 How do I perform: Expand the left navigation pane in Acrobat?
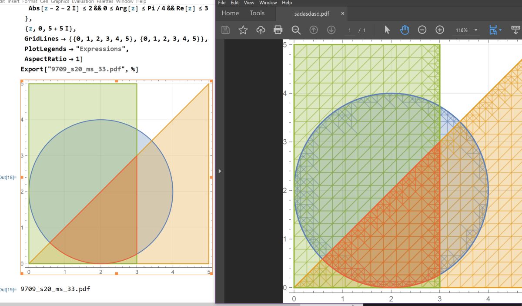(x=220, y=171)
